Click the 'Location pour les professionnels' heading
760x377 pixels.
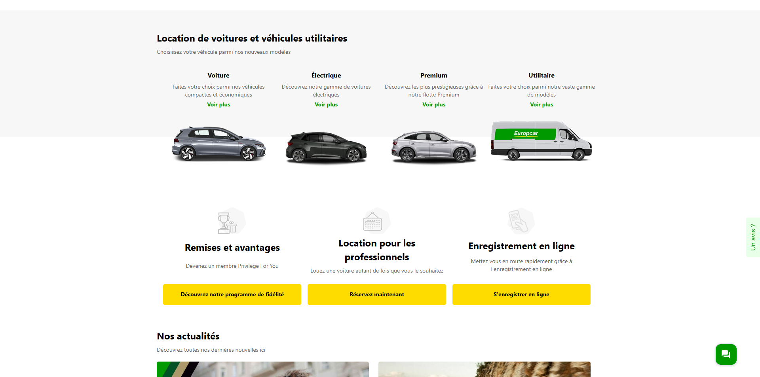(377, 250)
